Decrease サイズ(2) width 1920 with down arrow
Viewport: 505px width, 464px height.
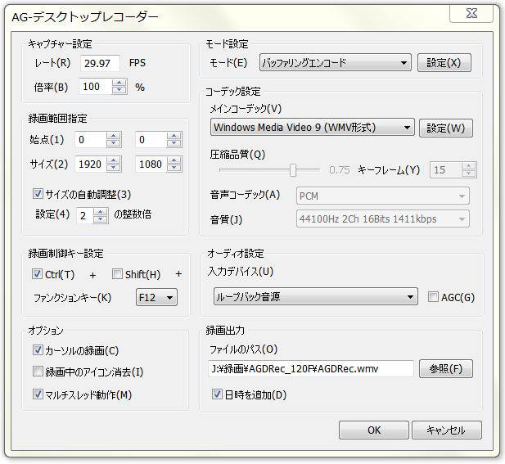click(113, 168)
